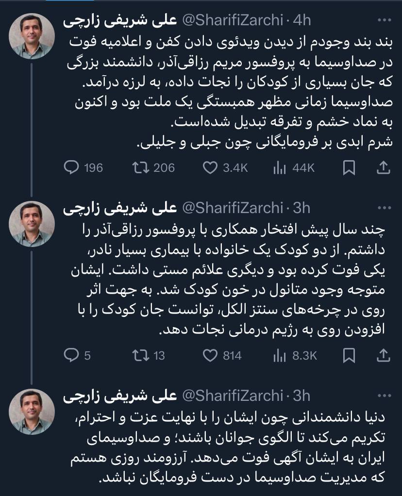Open author name link on third tweet
The height and width of the screenshot is (496, 402).
click(x=120, y=396)
